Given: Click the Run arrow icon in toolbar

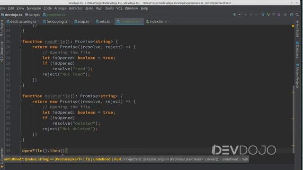Looking at the screenshot, I should (246, 15).
